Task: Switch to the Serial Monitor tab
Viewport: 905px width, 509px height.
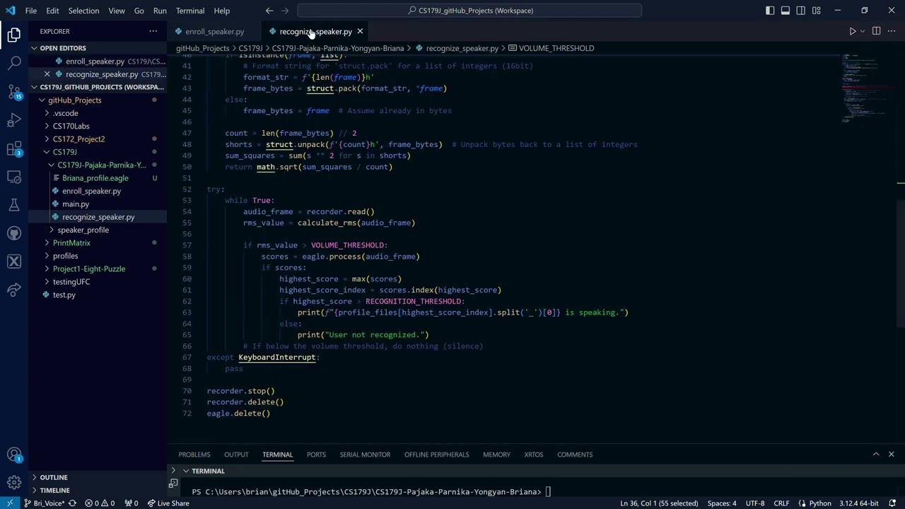Action: coord(365,455)
